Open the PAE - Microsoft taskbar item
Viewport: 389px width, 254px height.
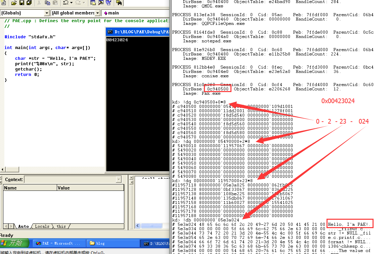pos(59,243)
